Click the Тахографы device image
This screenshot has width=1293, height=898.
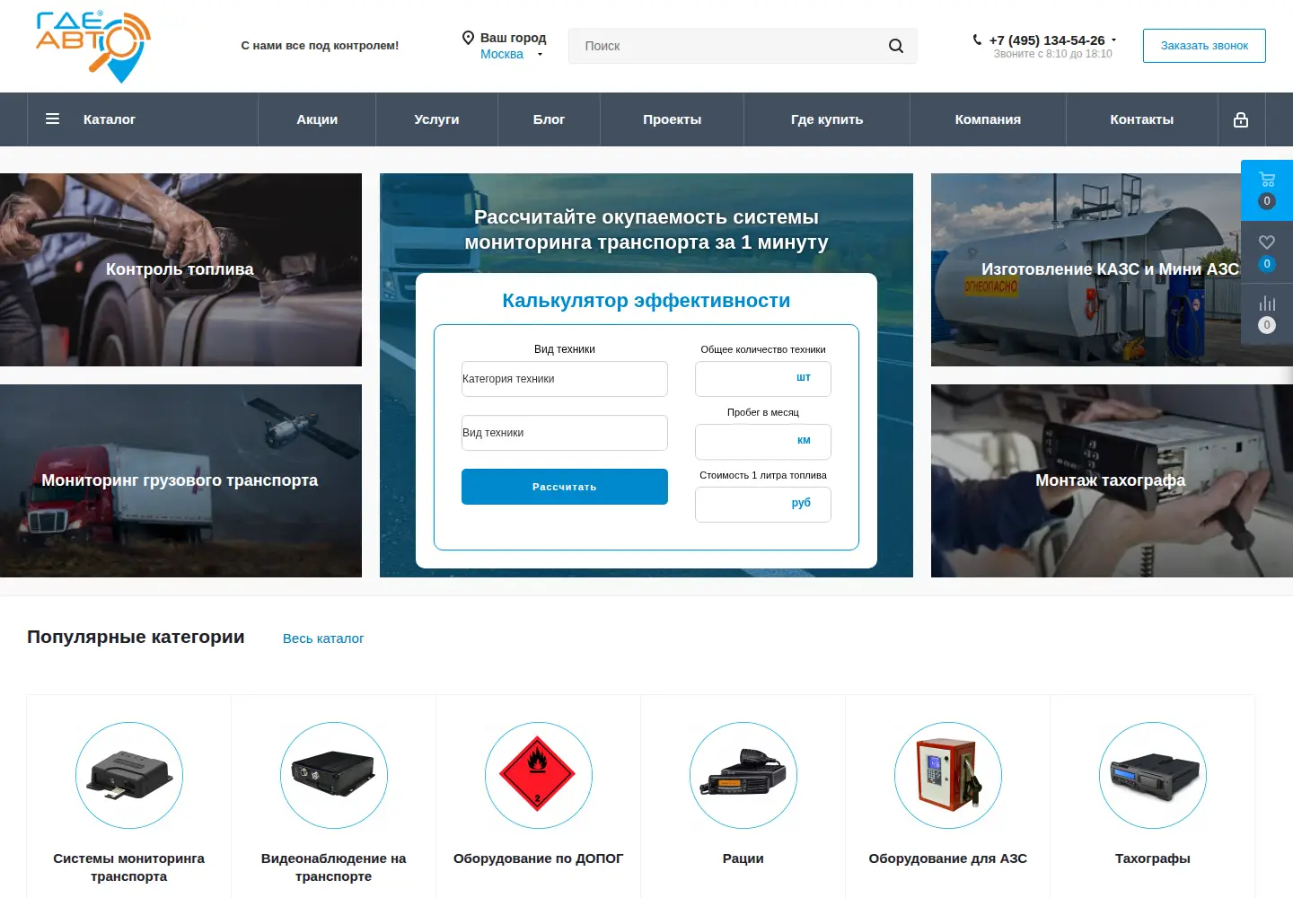pos(1153,775)
